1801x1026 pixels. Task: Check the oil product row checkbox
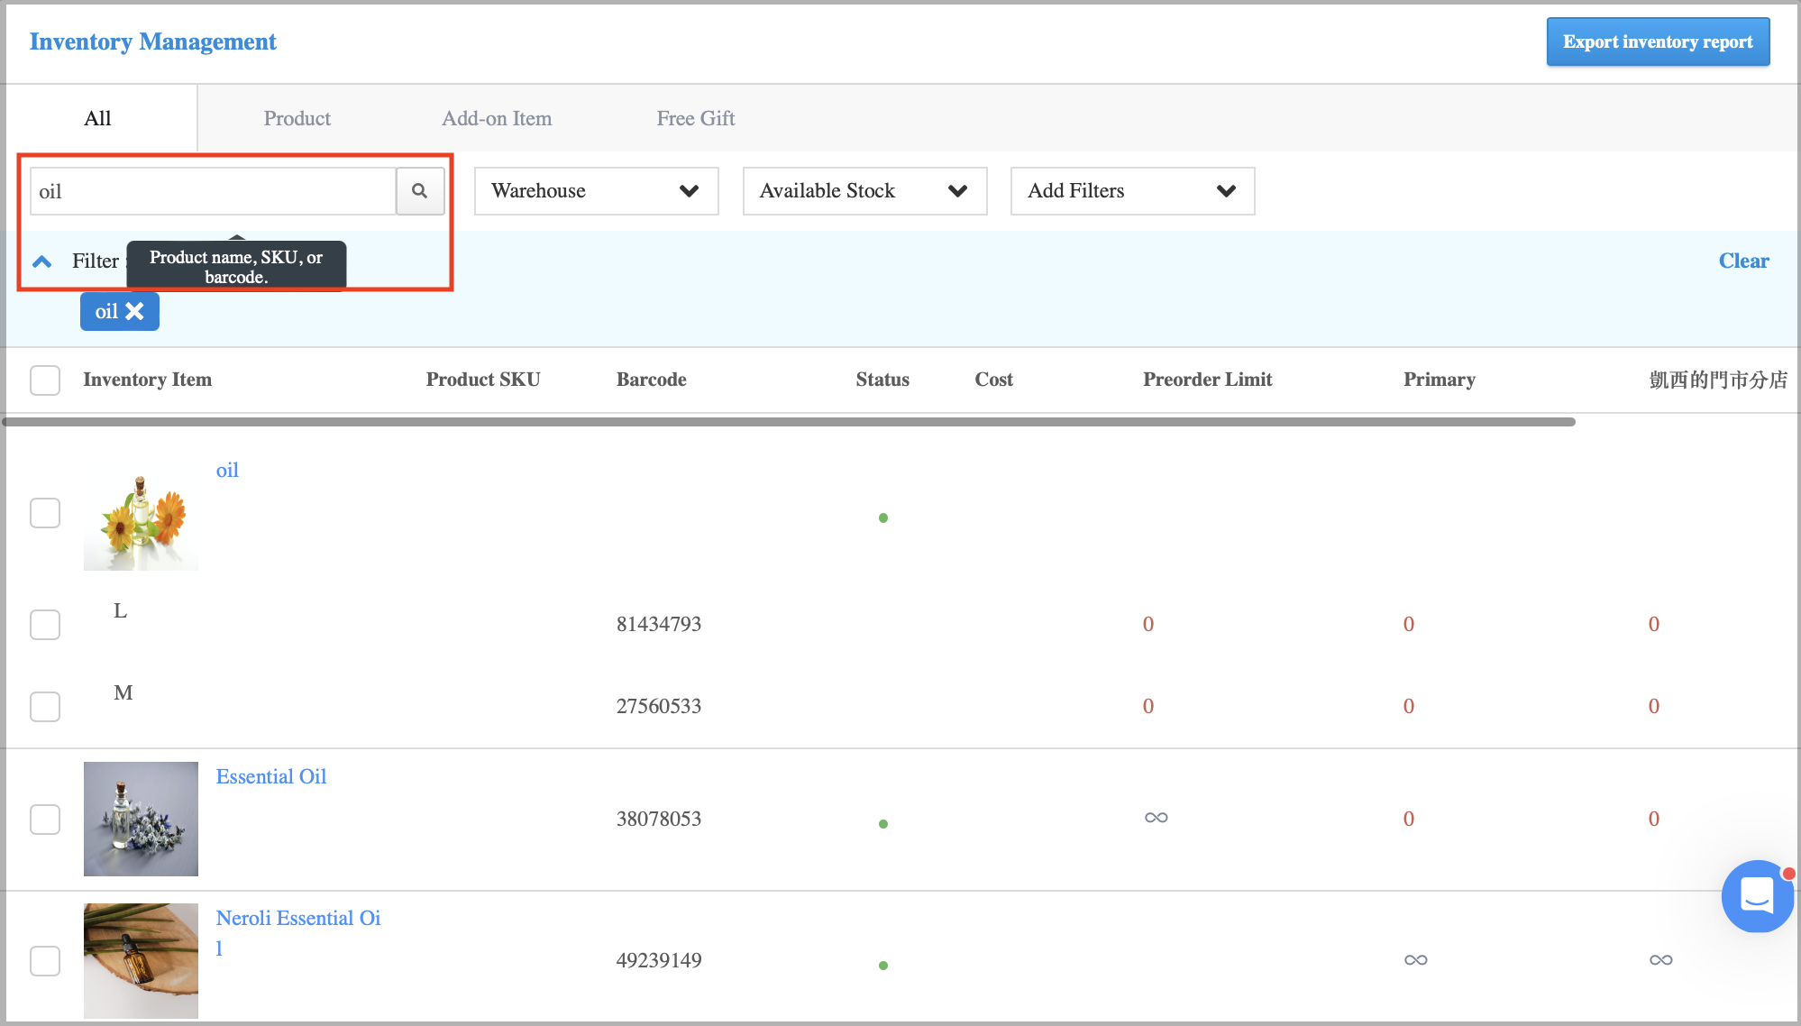tap(45, 513)
